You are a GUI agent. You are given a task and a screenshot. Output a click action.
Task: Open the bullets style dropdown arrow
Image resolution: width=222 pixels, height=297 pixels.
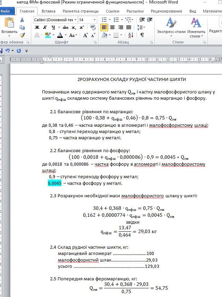tap(110, 20)
